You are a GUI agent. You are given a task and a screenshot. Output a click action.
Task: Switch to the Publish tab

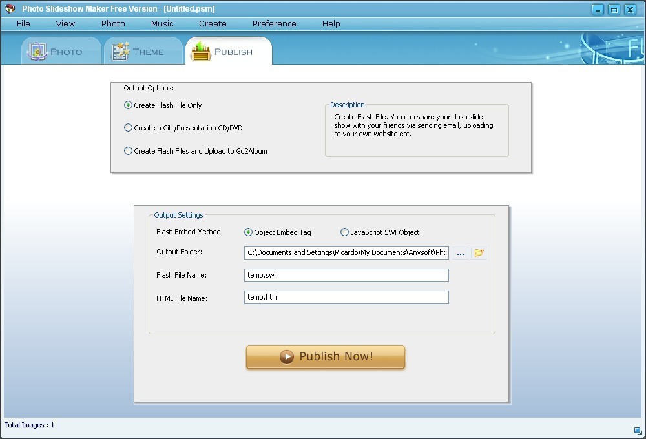229,51
